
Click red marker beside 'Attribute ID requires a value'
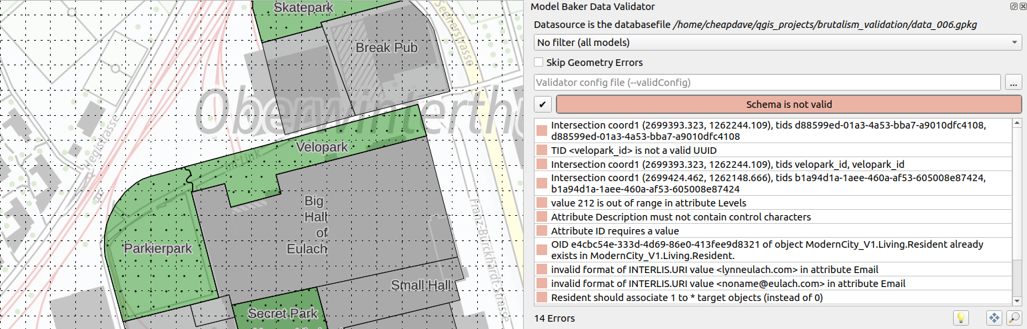point(542,231)
